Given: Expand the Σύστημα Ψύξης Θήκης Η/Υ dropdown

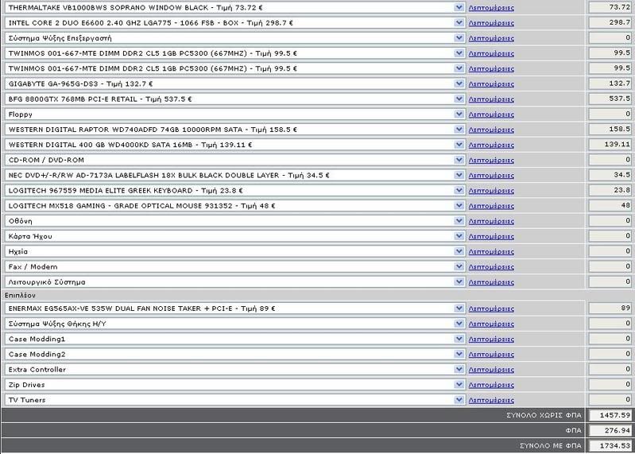Looking at the screenshot, I should pyautogui.click(x=234, y=324).
